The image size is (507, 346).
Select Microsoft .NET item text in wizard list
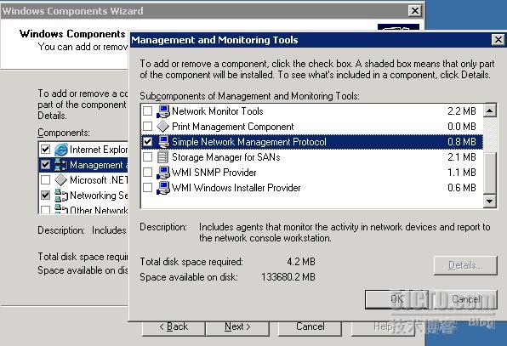[99, 180]
